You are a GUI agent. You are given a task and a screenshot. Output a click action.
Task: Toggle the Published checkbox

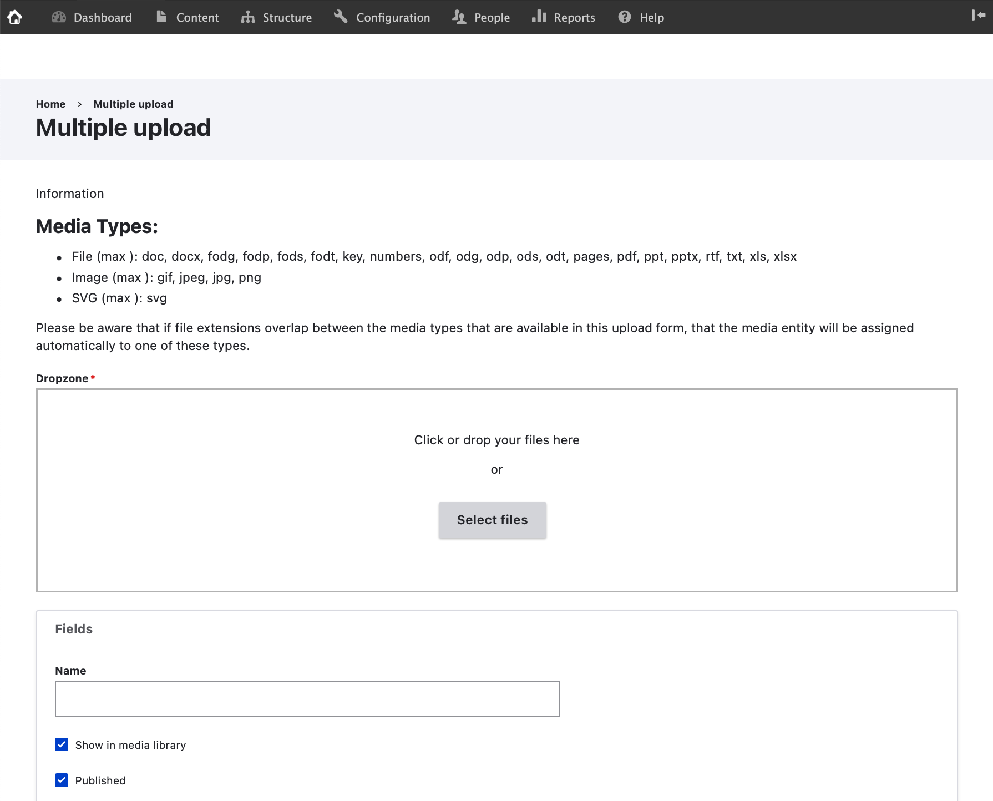[62, 780]
